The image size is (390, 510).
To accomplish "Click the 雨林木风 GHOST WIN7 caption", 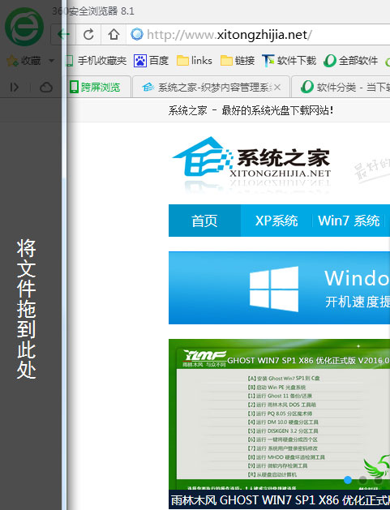I will [279, 499].
